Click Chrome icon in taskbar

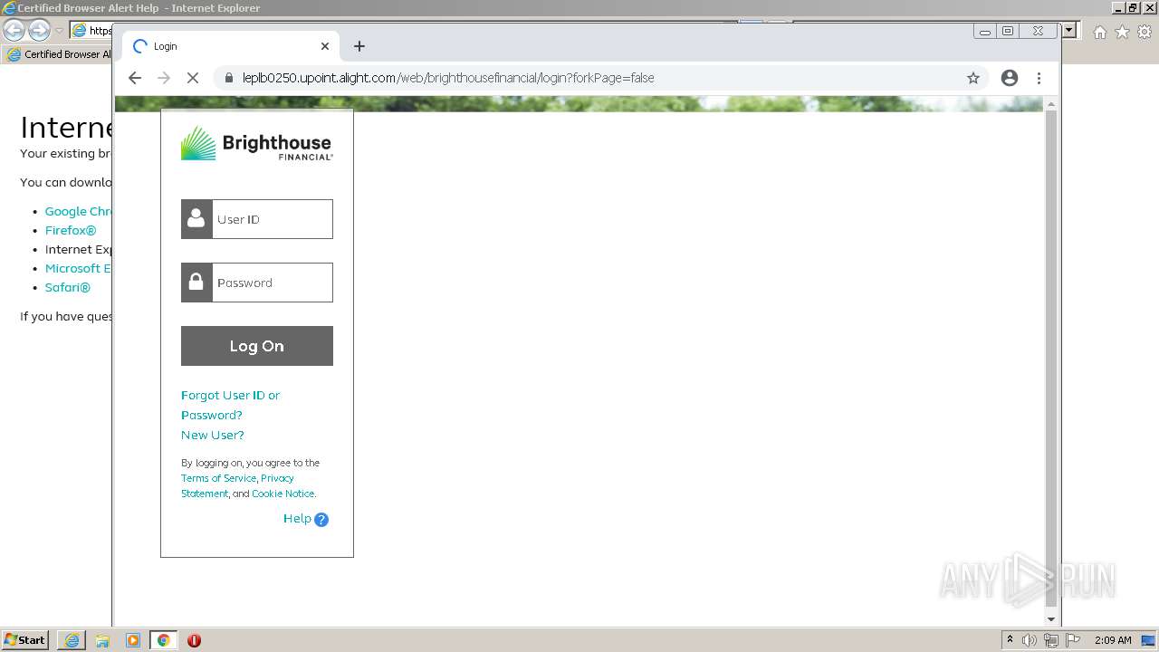point(164,640)
